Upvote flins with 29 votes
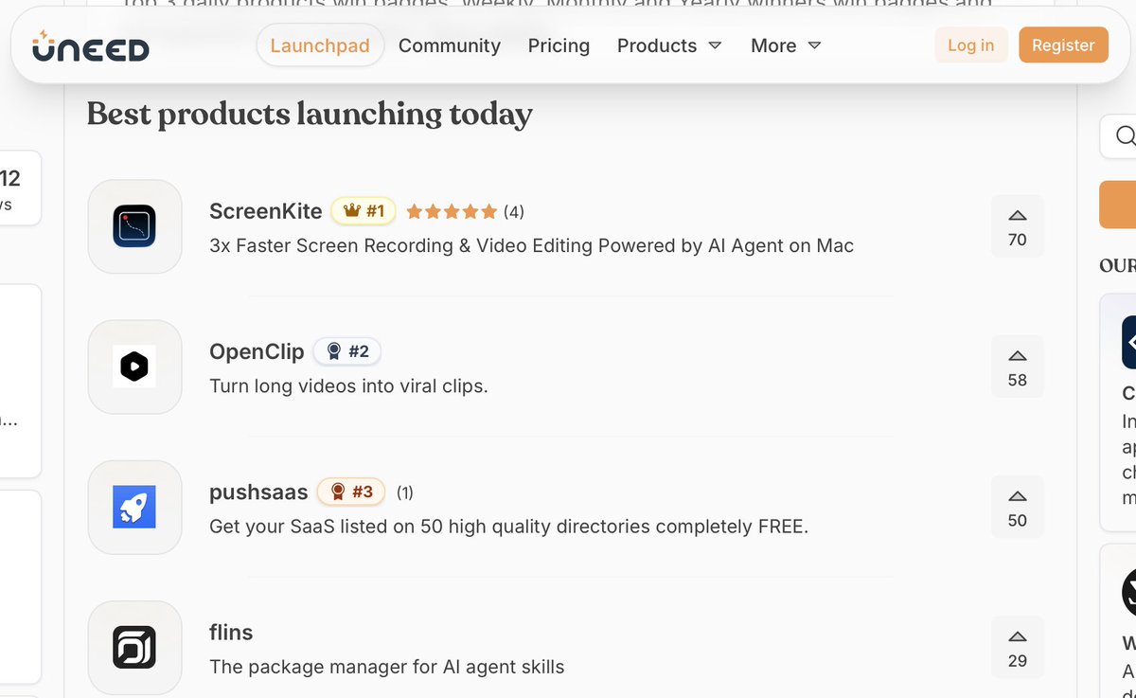Image resolution: width=1136 pixels, height=698 pixels. pos(1018,648)
